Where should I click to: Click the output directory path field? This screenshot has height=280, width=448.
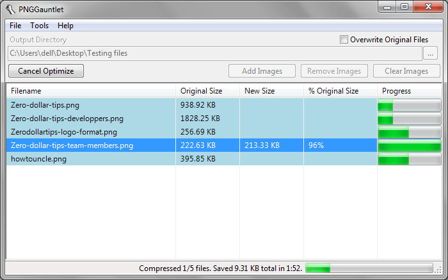click(x=214, y=53)
